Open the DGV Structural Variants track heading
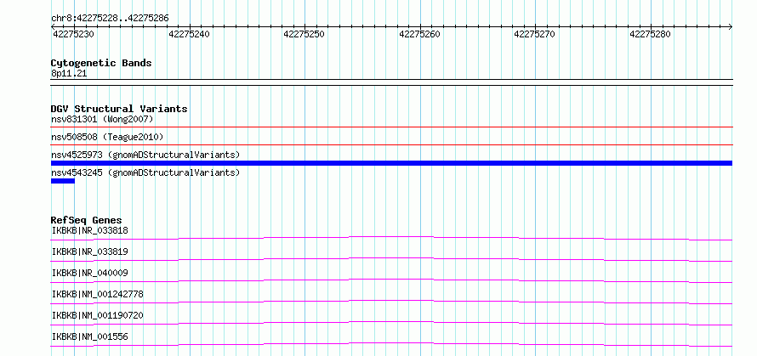The width and height of the screenshot is (757, 356). (x=119, y=109)
